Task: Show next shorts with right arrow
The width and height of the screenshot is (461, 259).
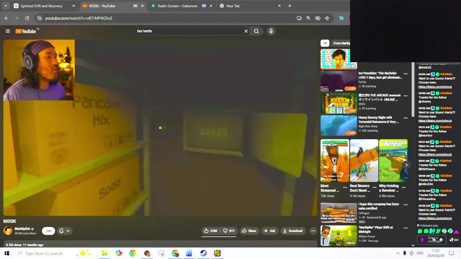Action: 406,165
